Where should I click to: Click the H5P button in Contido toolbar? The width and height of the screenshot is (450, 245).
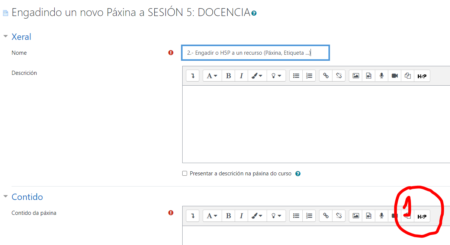tap(422, 216)
